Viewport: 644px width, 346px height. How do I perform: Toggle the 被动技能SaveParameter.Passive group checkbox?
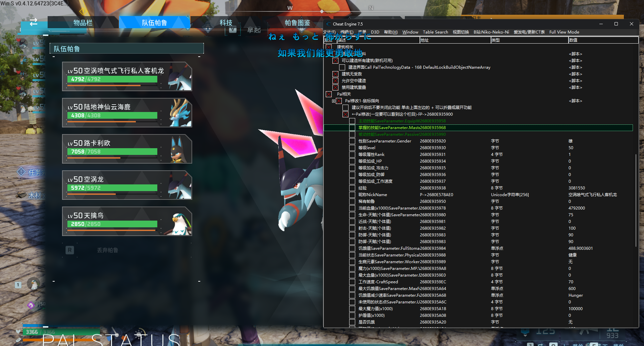(352, 134)
